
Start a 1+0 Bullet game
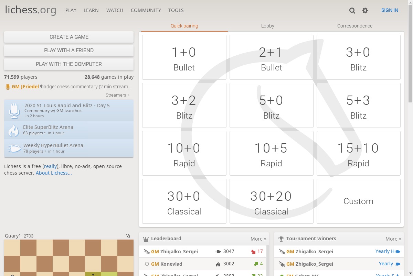[184, 57]
